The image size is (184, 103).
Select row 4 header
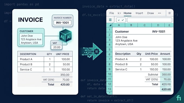(109, 45)
